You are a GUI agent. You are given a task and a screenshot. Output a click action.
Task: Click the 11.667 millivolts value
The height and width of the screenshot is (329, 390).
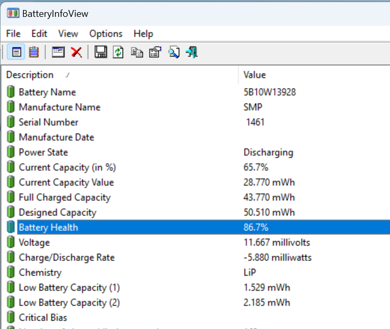(277, 243)
